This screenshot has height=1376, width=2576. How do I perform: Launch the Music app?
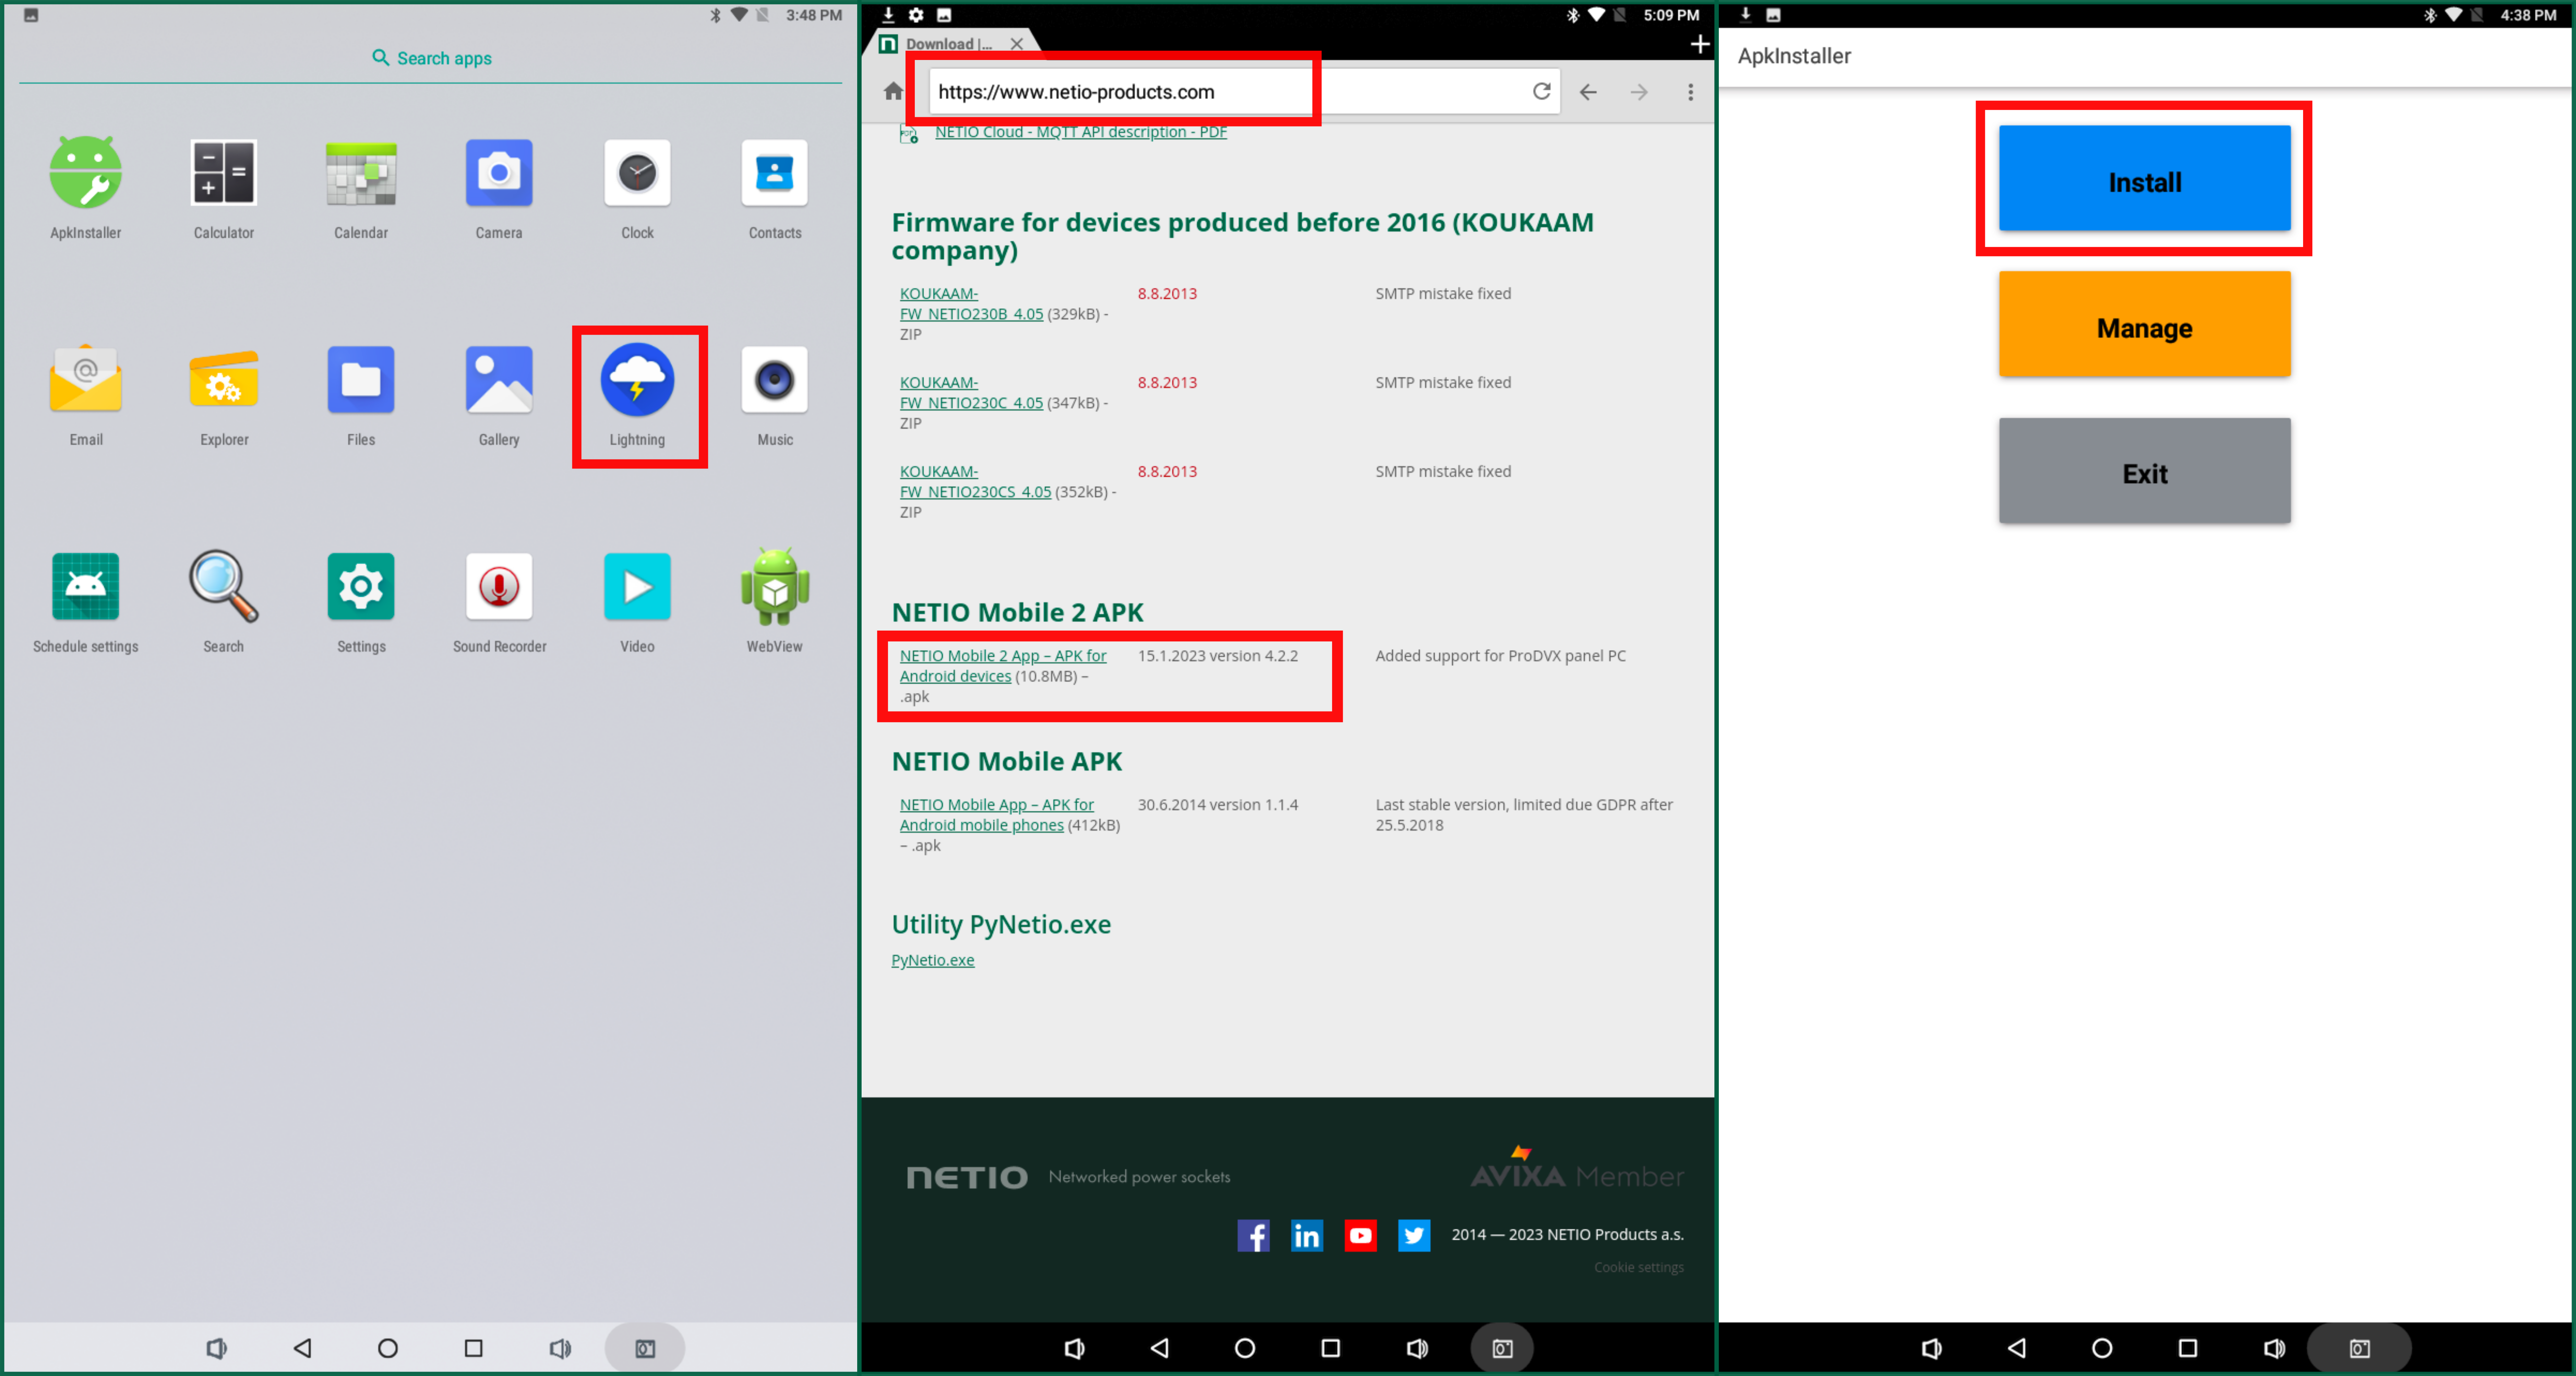(x=775, y=380)
